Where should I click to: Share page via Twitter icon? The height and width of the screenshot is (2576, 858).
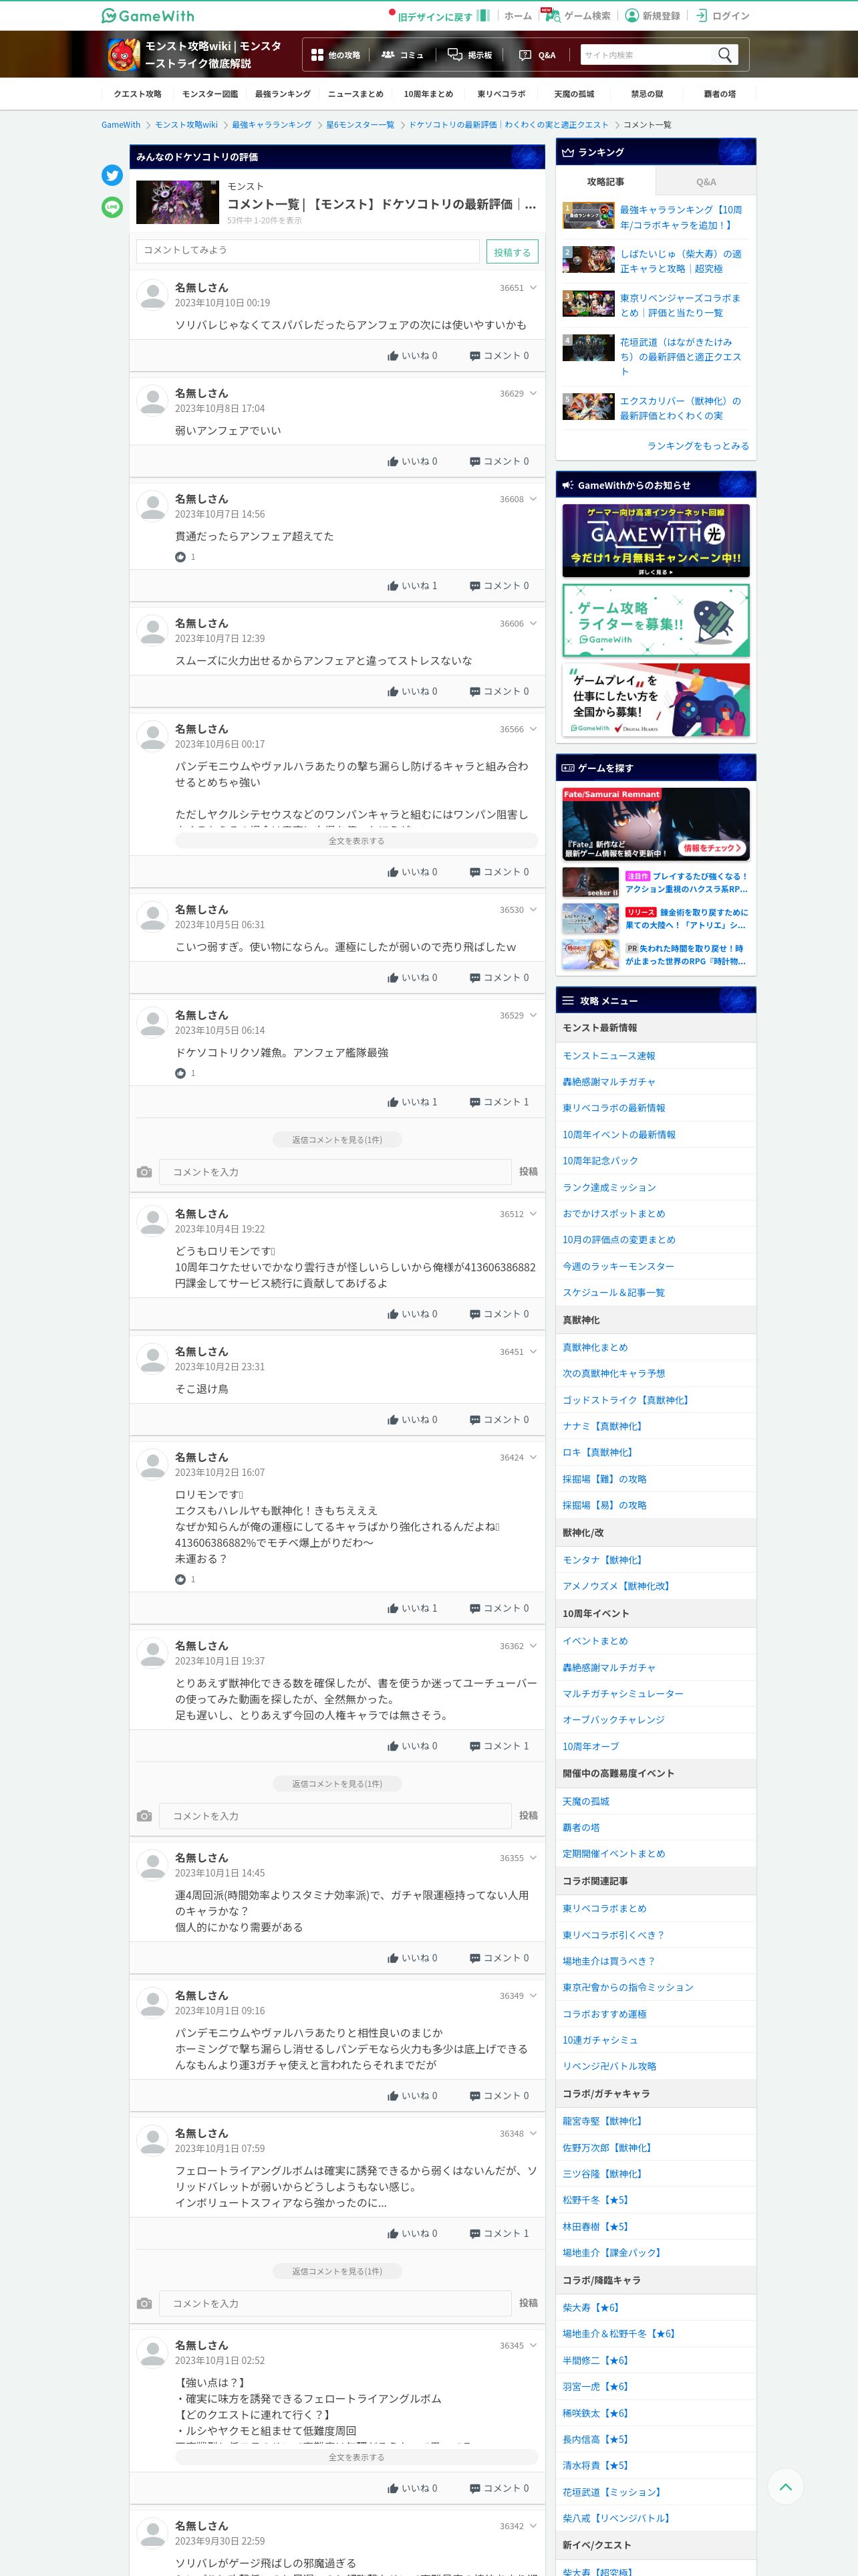(112, 175)
